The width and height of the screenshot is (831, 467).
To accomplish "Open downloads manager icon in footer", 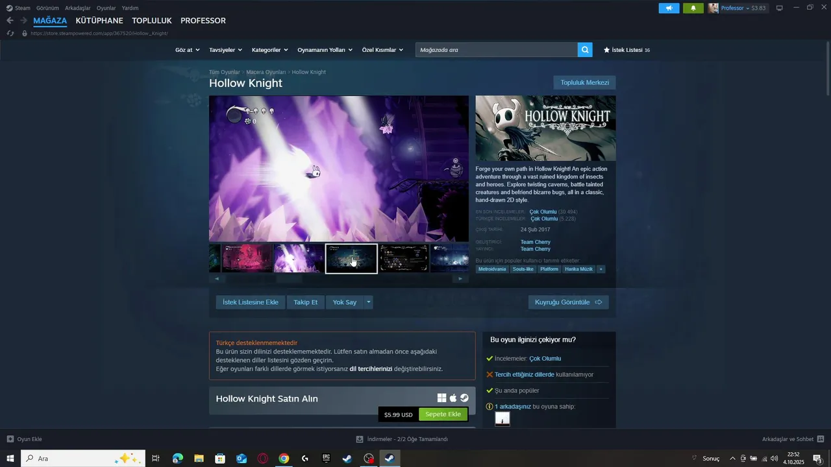I will (360, 439).
